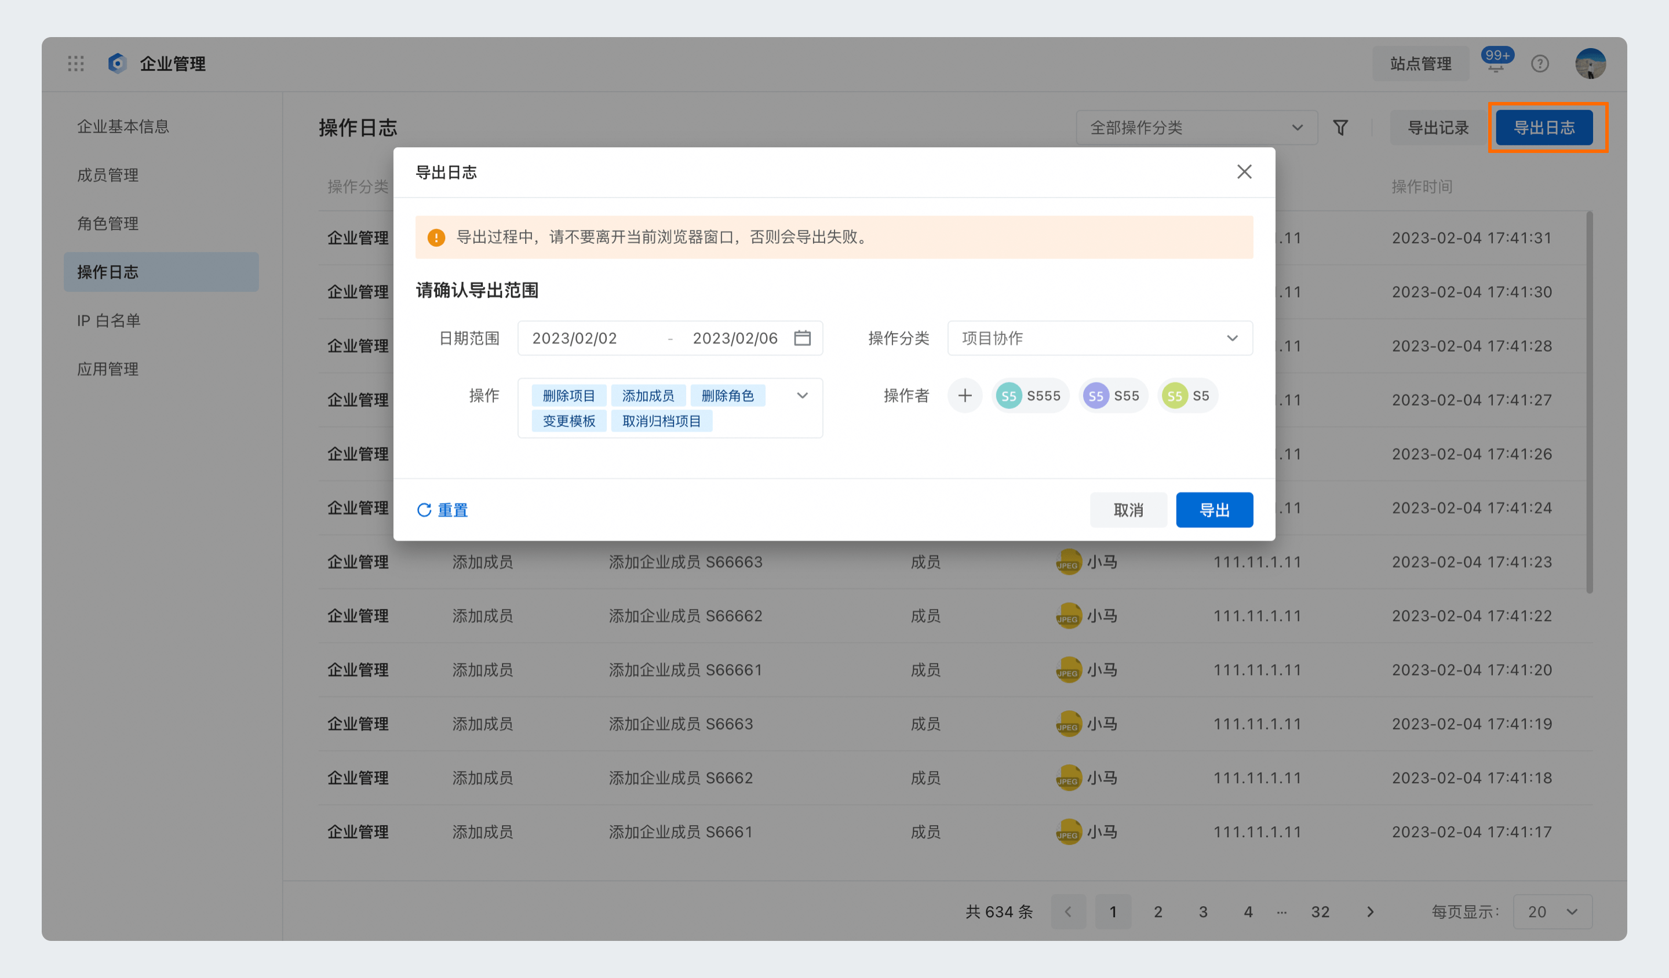Go to page 2
This screenshot has height=978, width=1669.
tap(1158, 912)
